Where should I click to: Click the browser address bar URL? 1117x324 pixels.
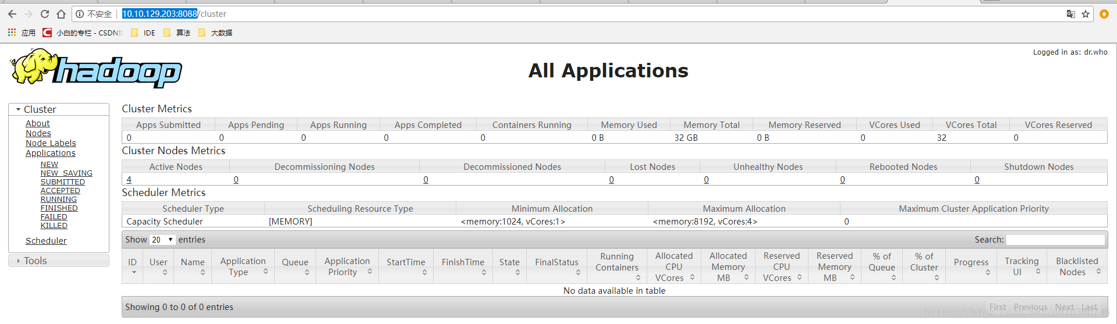(175, 14)
